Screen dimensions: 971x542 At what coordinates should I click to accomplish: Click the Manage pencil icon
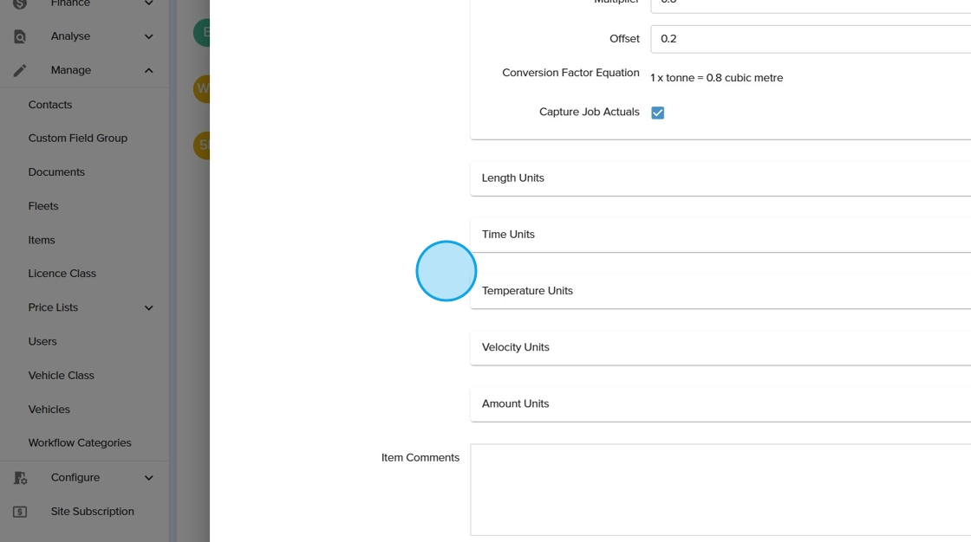coord(20,70)
